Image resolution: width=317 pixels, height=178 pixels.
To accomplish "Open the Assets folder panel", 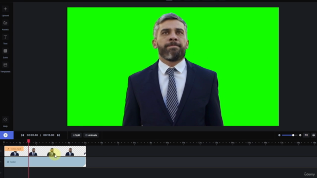I will tap(5, 25).
